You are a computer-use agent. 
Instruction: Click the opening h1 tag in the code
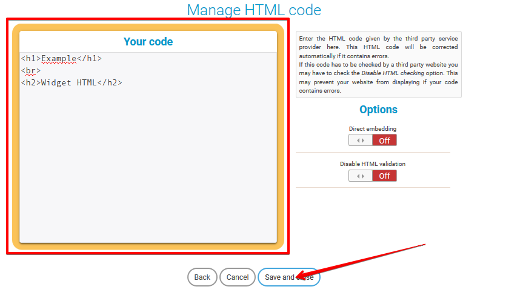coord(30,59)
